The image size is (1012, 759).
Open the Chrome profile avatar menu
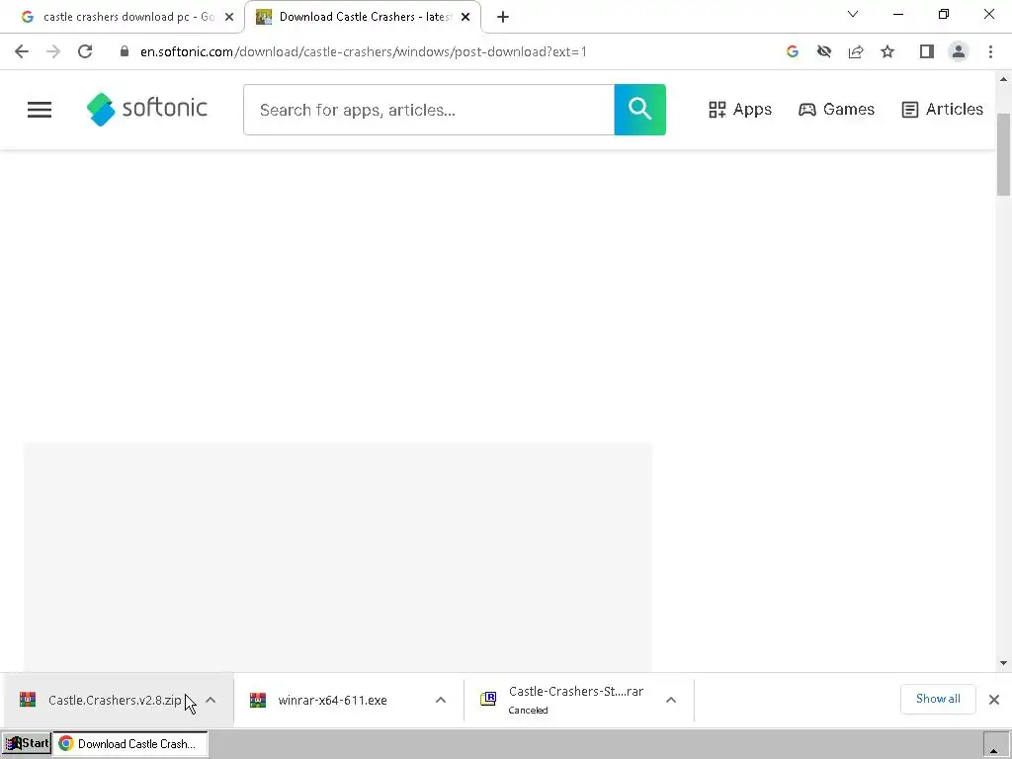coord(959,51)
